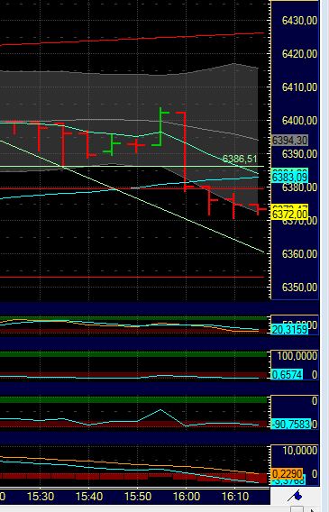329x512 pixels.
Task: Click the 16:10 time axis label
Action: click(x=235, y=497)
